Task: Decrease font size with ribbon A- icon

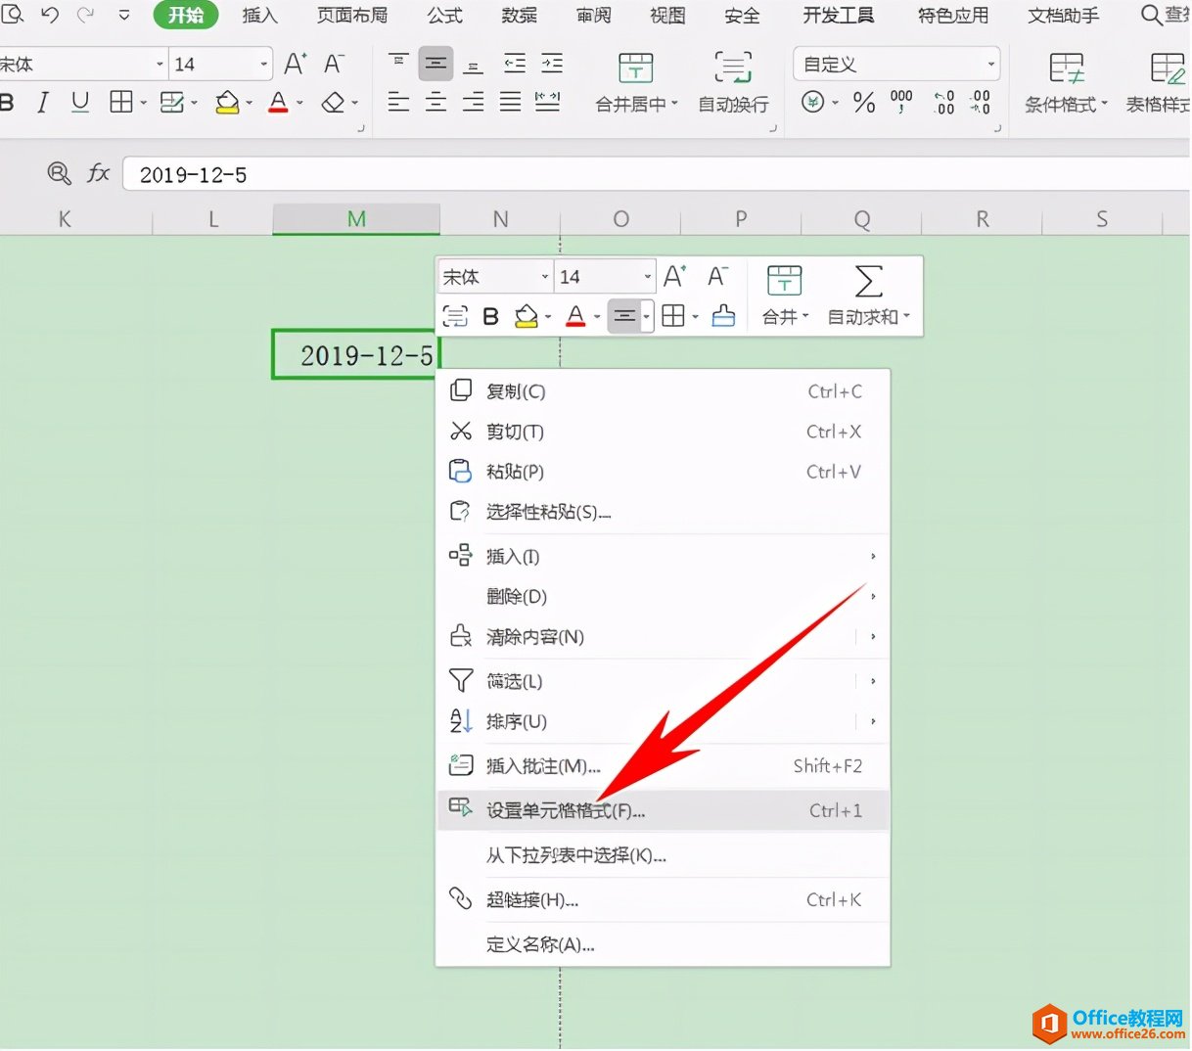Action: (x=334, y=65)
